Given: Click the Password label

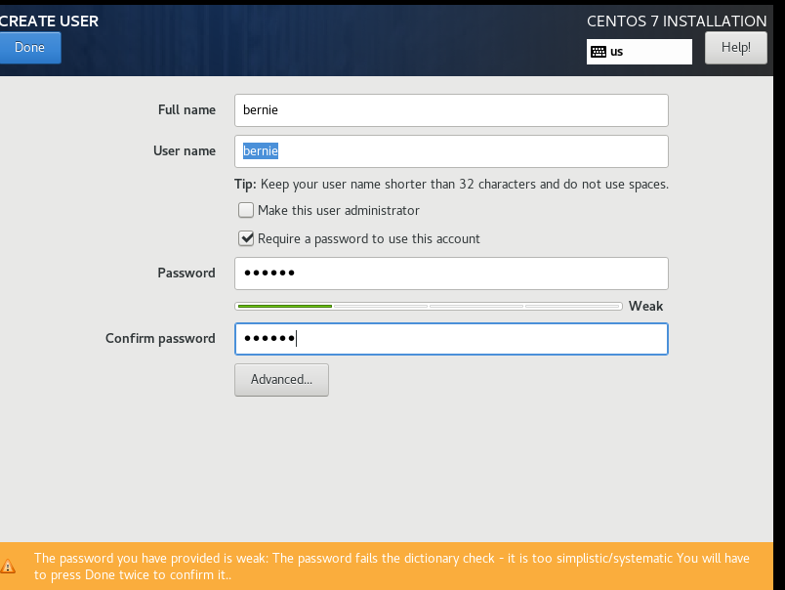Looking at the screenshot, I should coord(186,273).
